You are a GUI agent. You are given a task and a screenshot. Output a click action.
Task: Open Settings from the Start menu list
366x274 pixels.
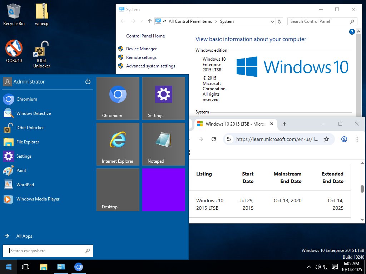[48, 156]
